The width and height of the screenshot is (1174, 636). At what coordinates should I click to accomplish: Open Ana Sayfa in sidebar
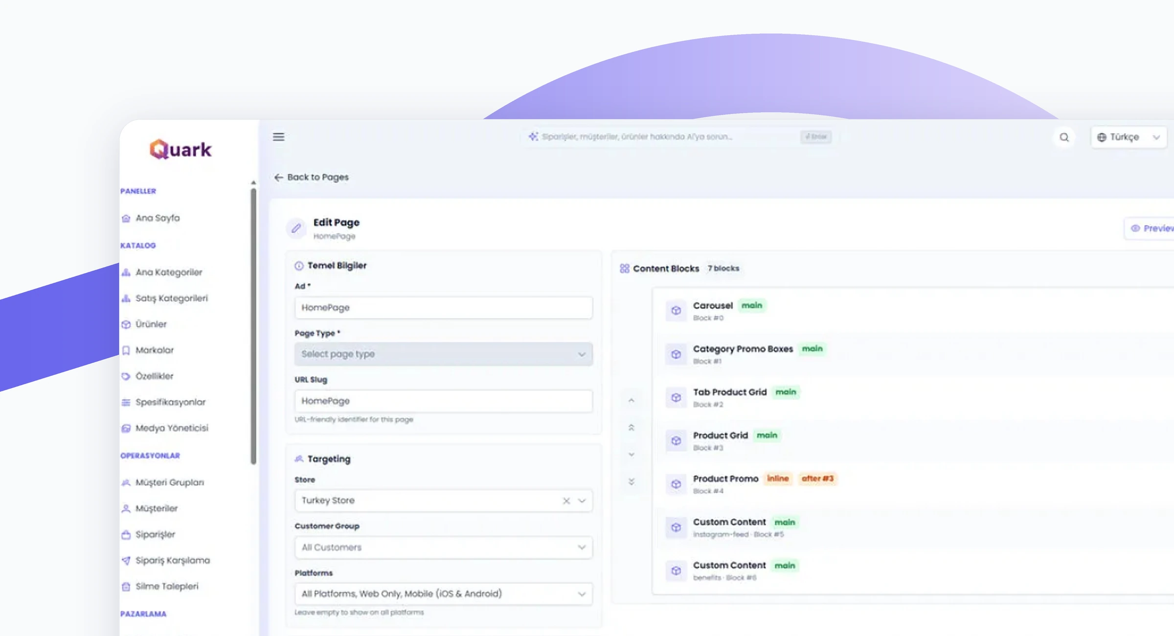[151, 218]
